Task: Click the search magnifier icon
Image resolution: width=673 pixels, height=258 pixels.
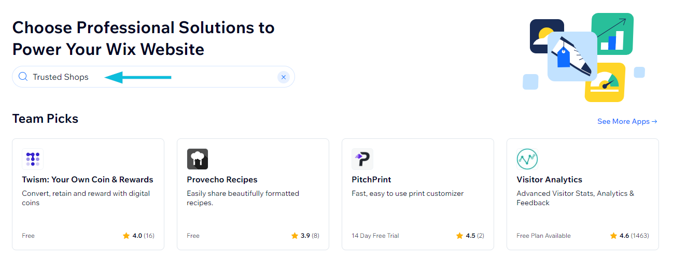Action: (23, 77)
